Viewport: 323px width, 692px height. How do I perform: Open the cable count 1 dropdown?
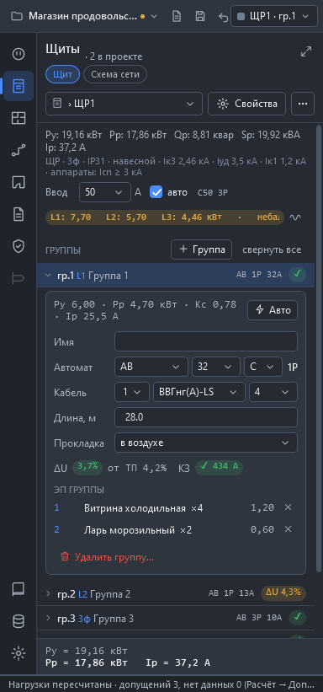coord(132,392)
